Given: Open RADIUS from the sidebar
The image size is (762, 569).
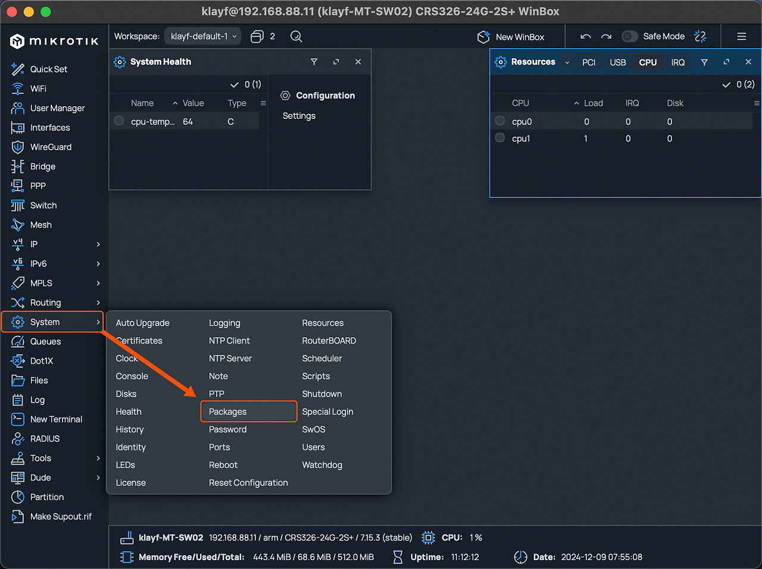Looking at the screenshot, I should [x=45, y=439].
